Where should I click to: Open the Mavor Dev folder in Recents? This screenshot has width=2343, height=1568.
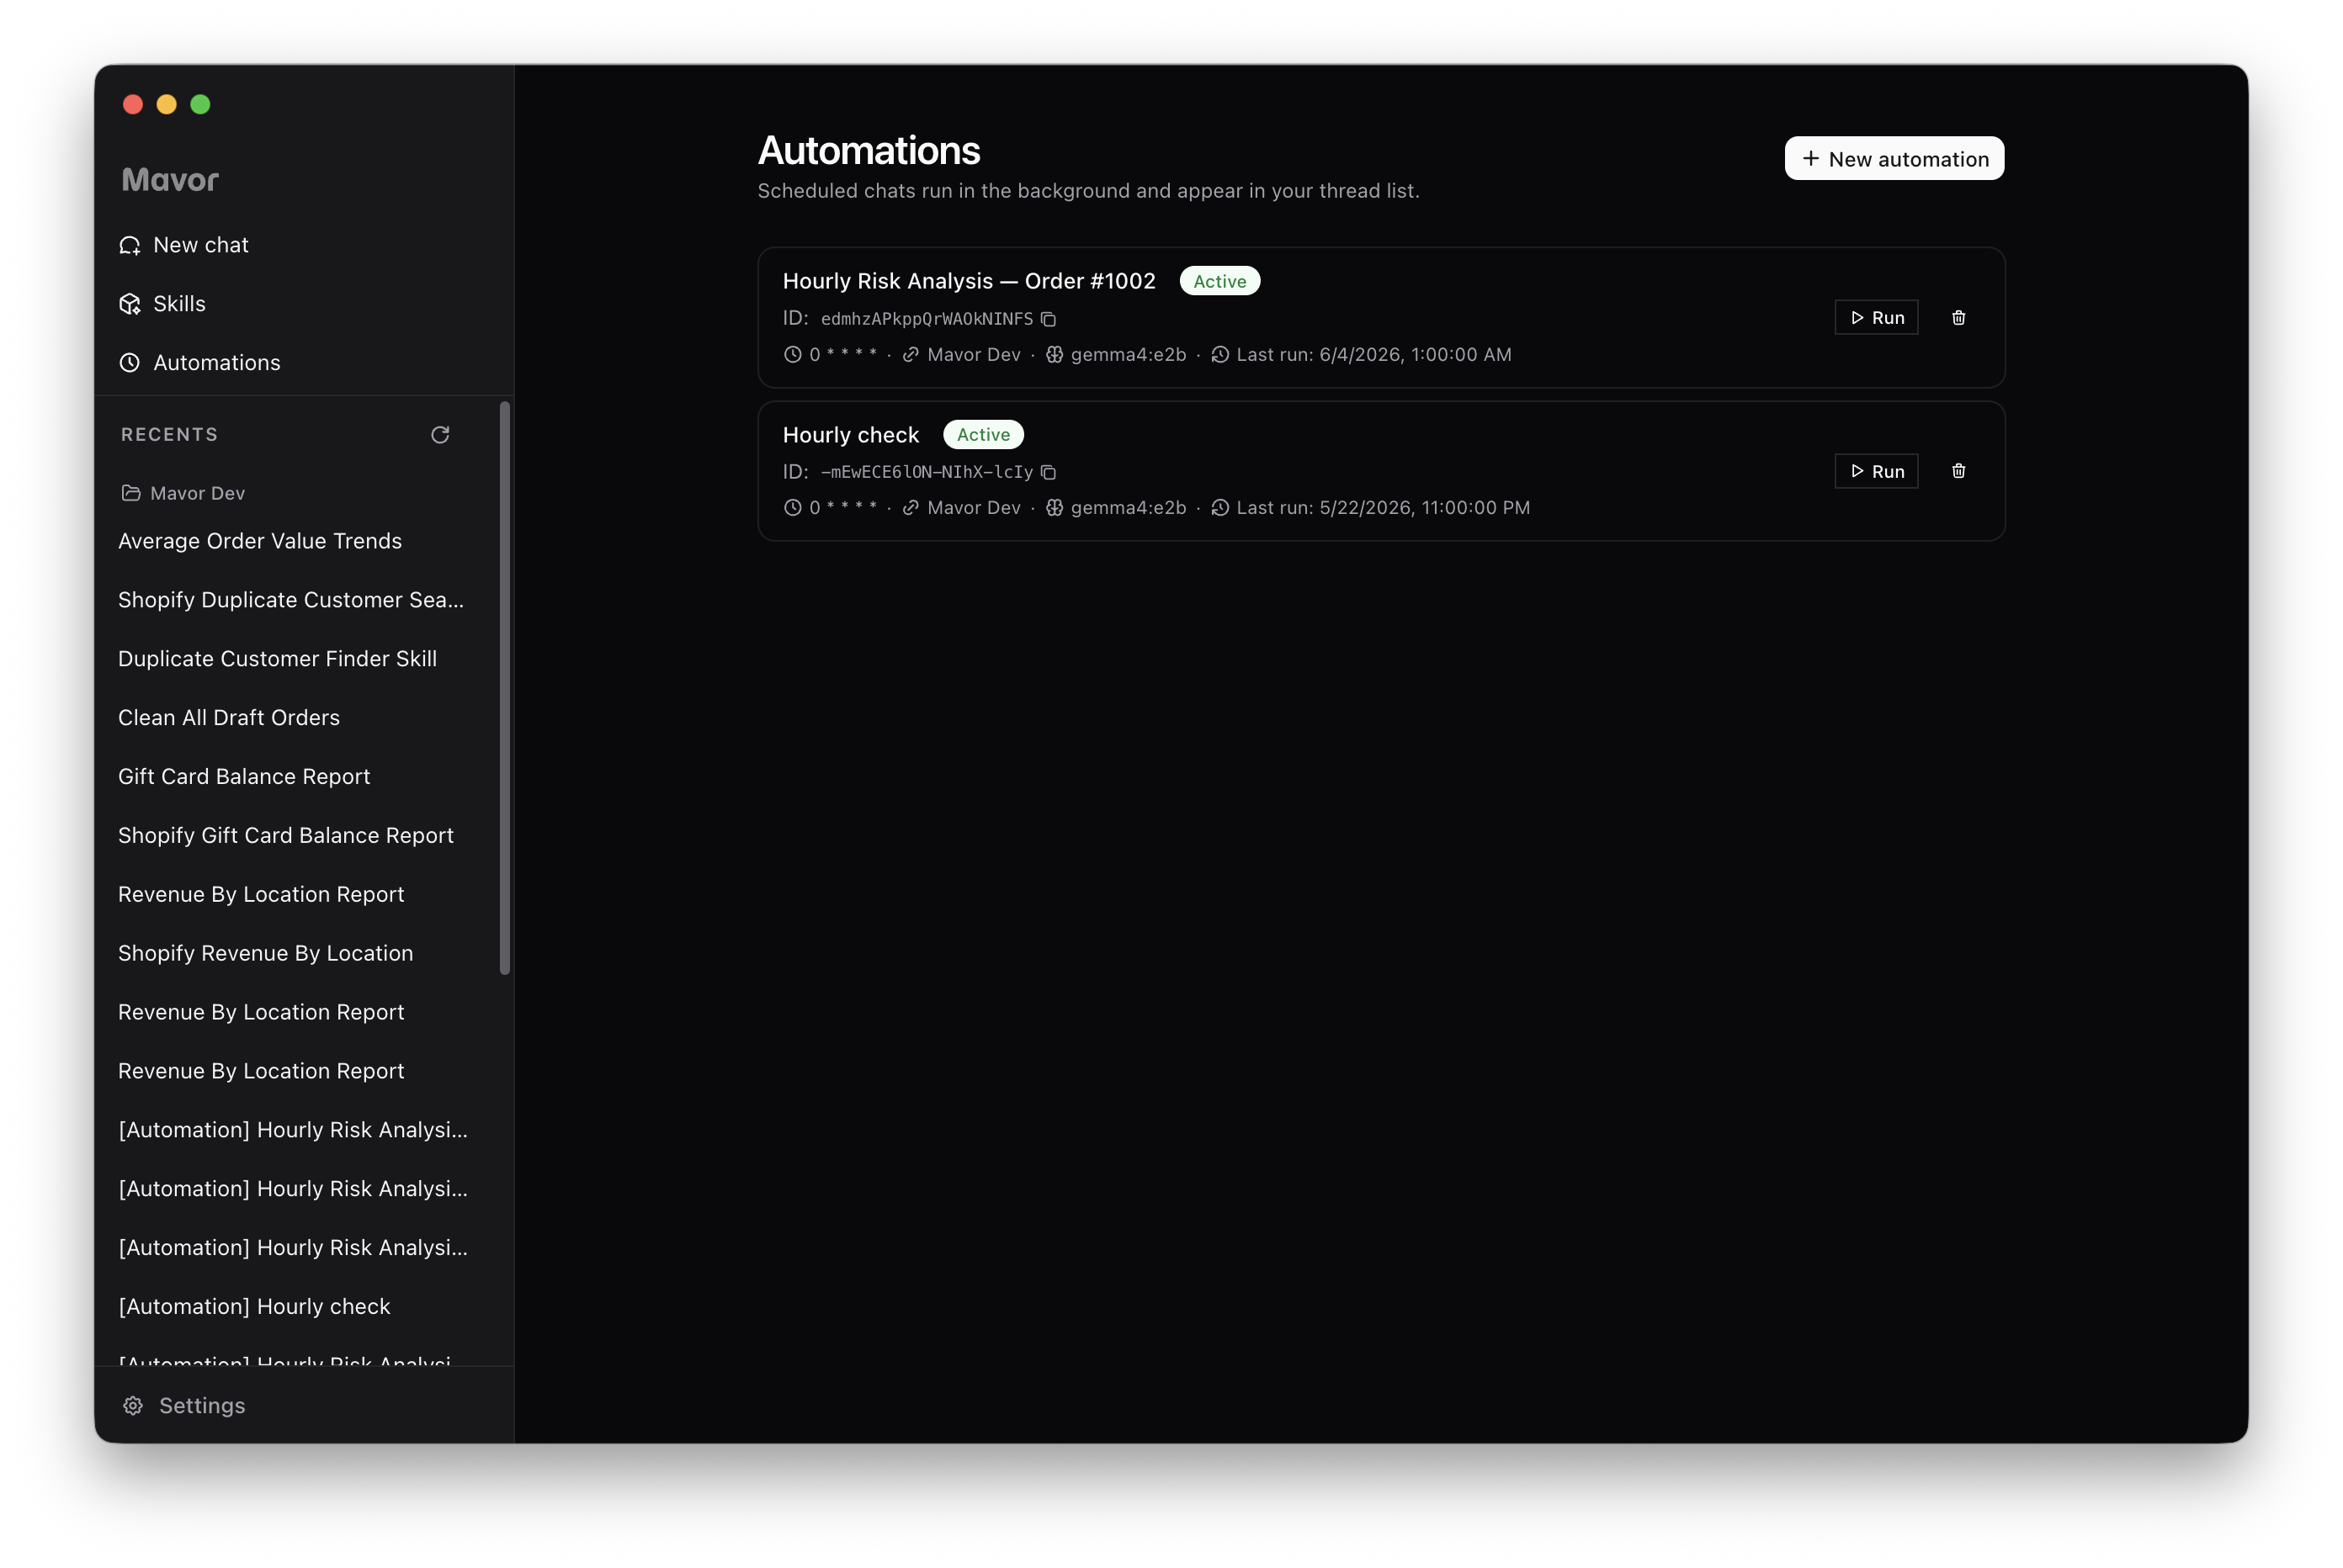pos(183,493)
